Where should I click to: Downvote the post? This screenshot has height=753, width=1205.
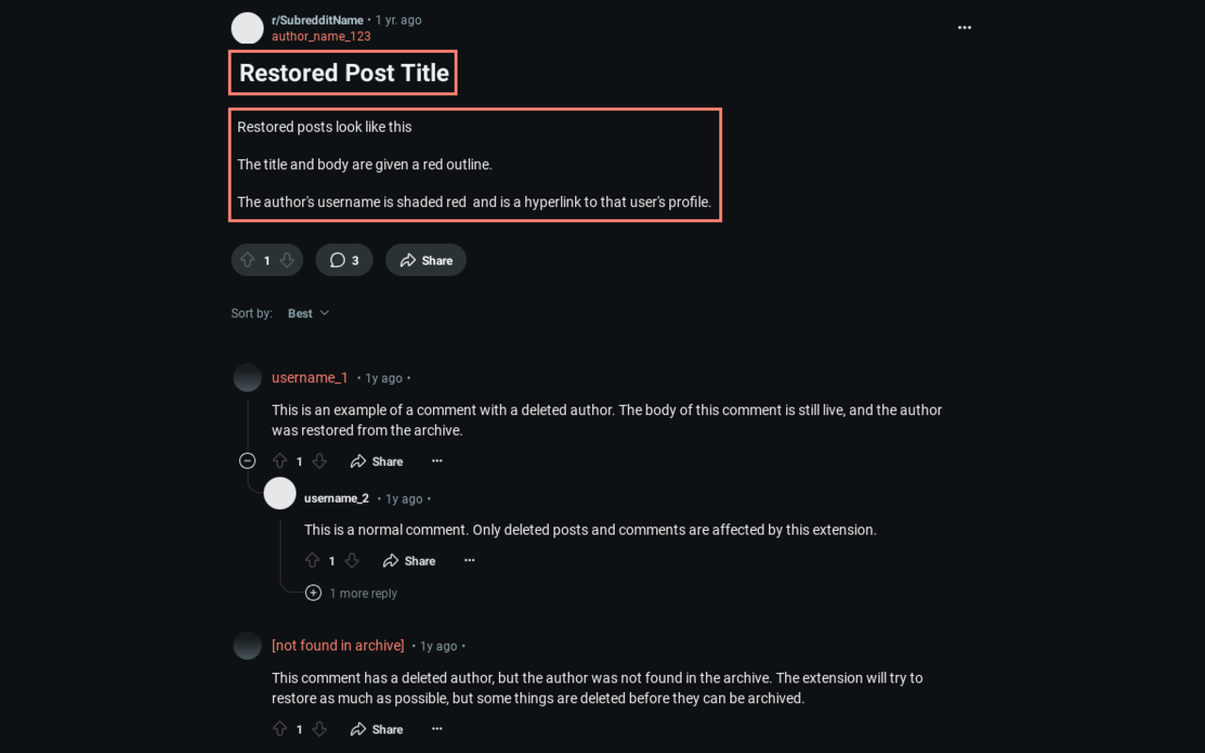[x=286, y=260]
